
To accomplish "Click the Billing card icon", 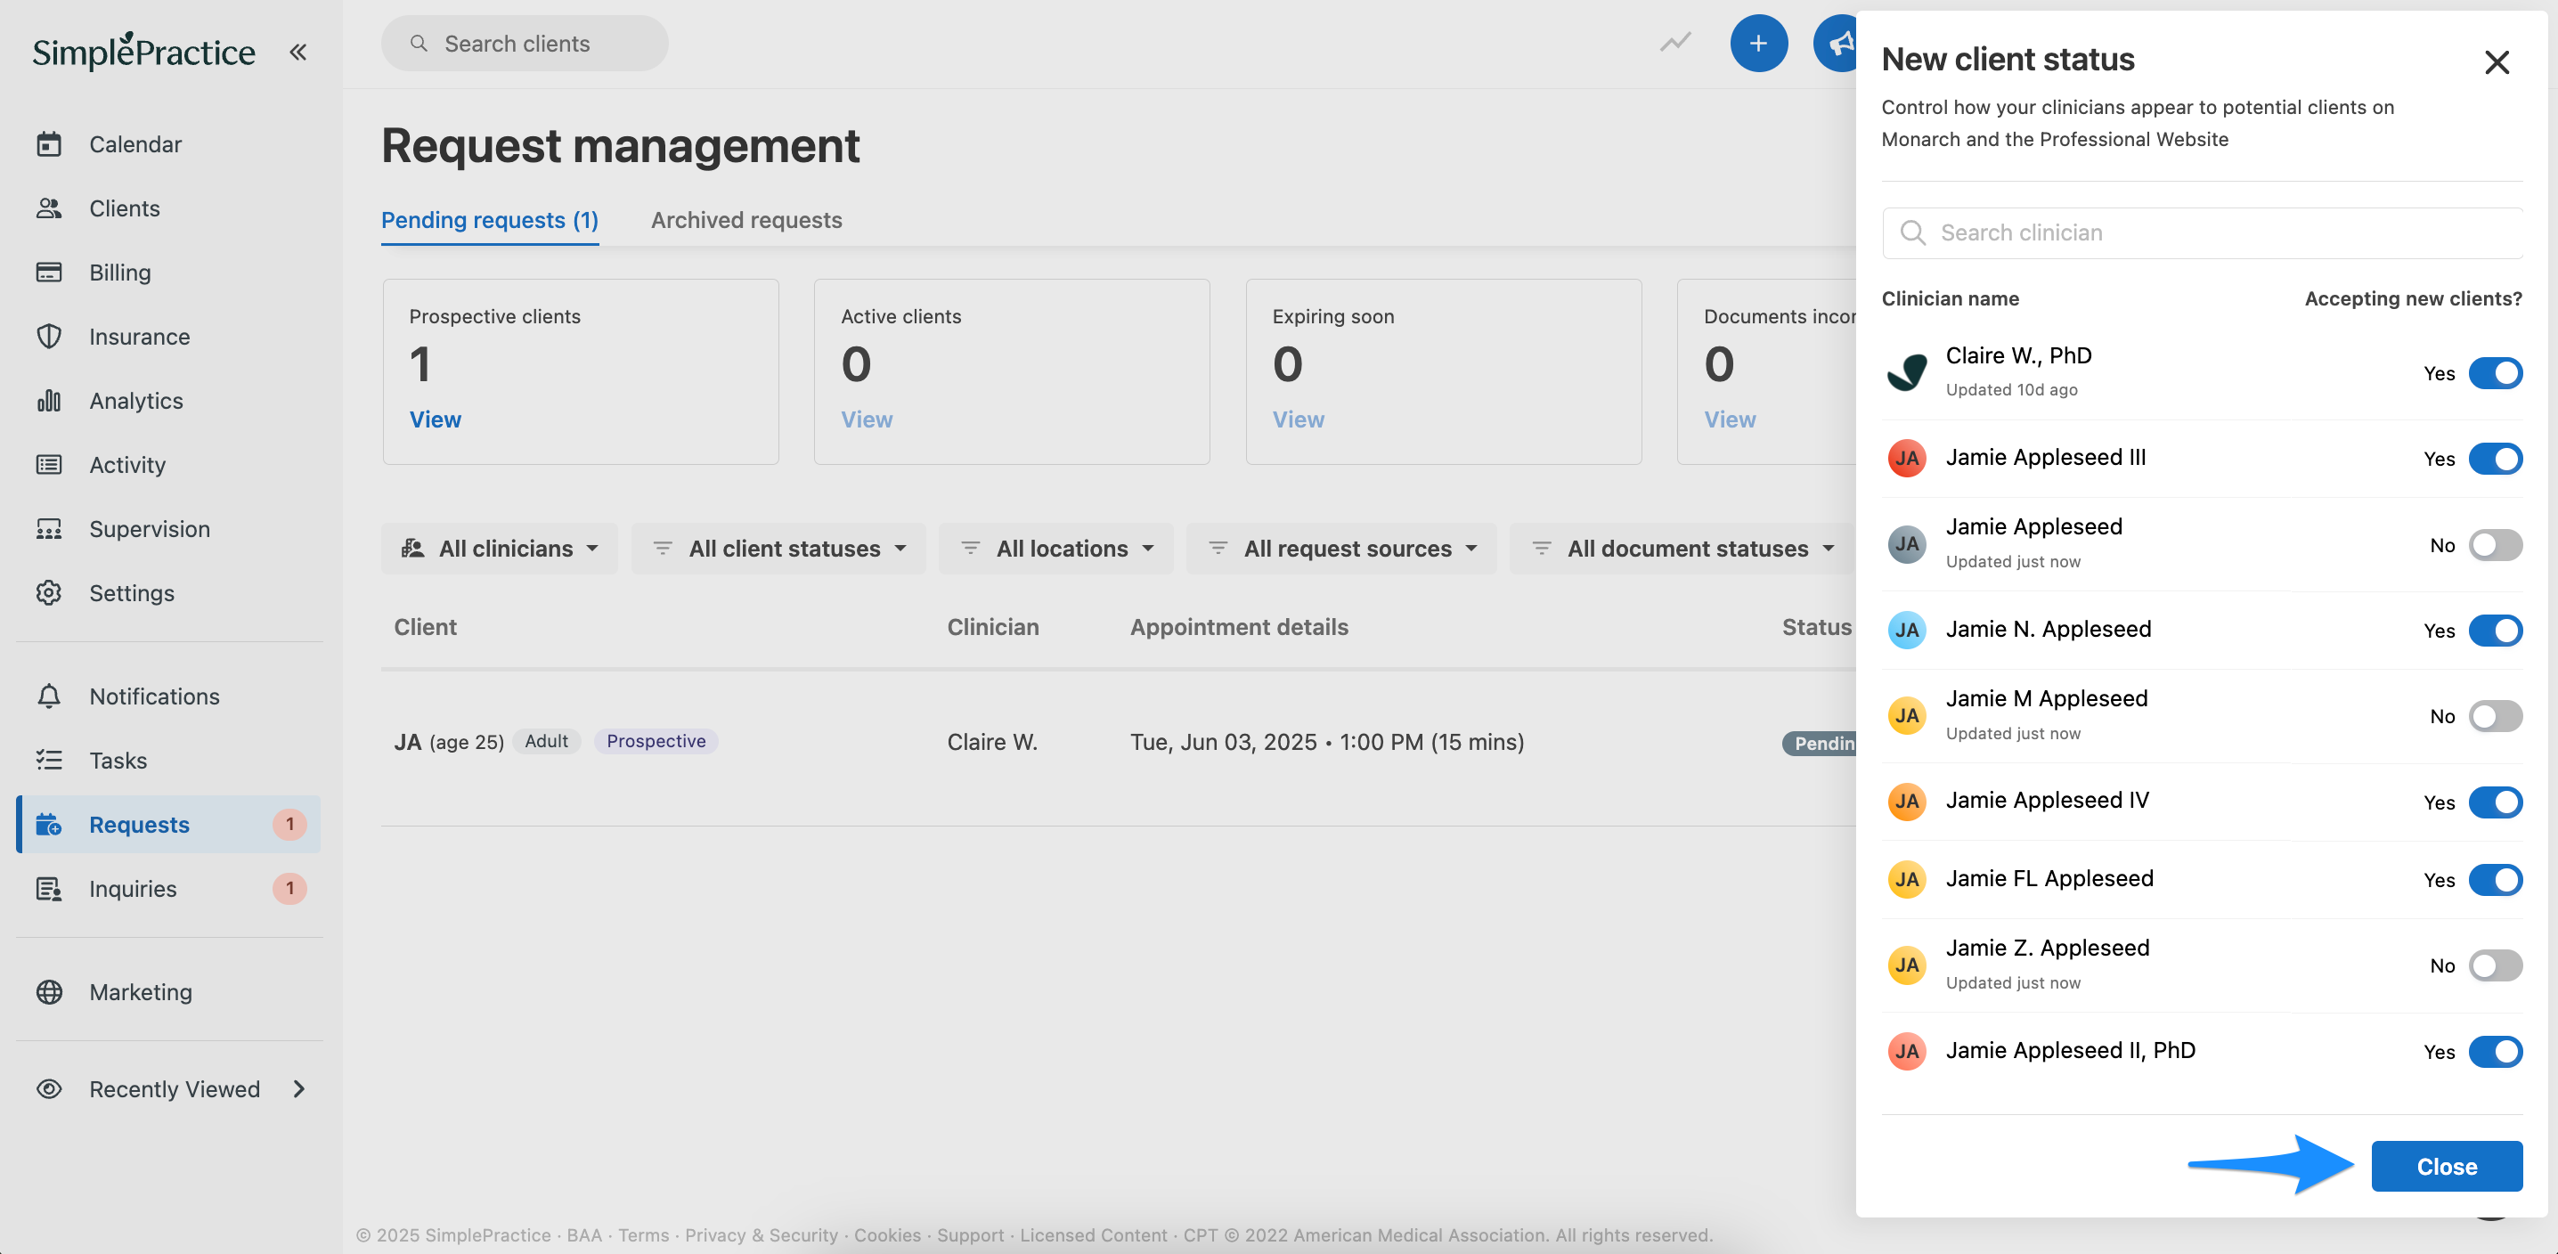I will click(49, 272).
